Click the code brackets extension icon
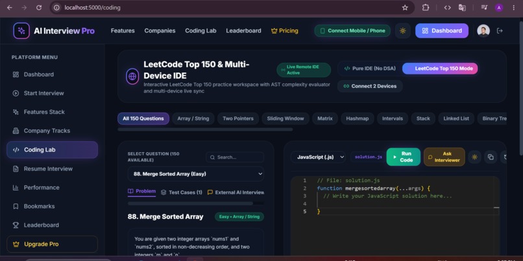The image size is (523, 261). (447, 7)
